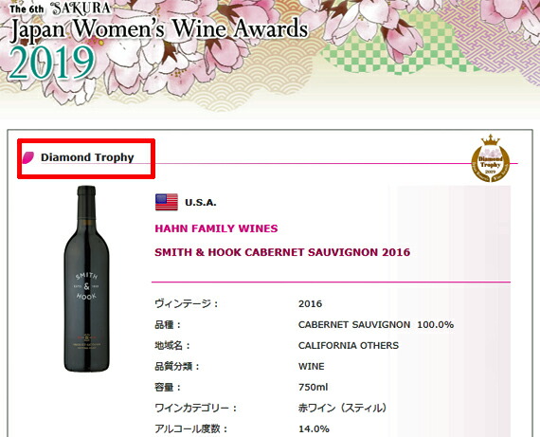Click the Diamond Trophy medal badge icon
Image resolution: width=540 pixels, height=437 pixels.
click(490, 158)
